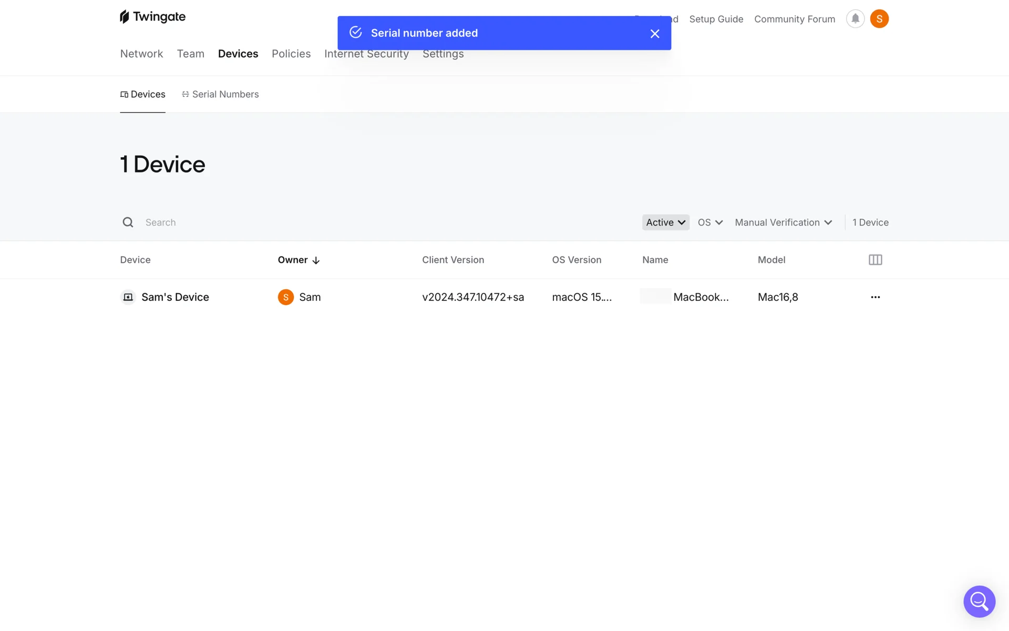The width and height of the screenshot is (1009, 631).
Task: Switch to the Serial Numbers tab
Action: point(220,94)
